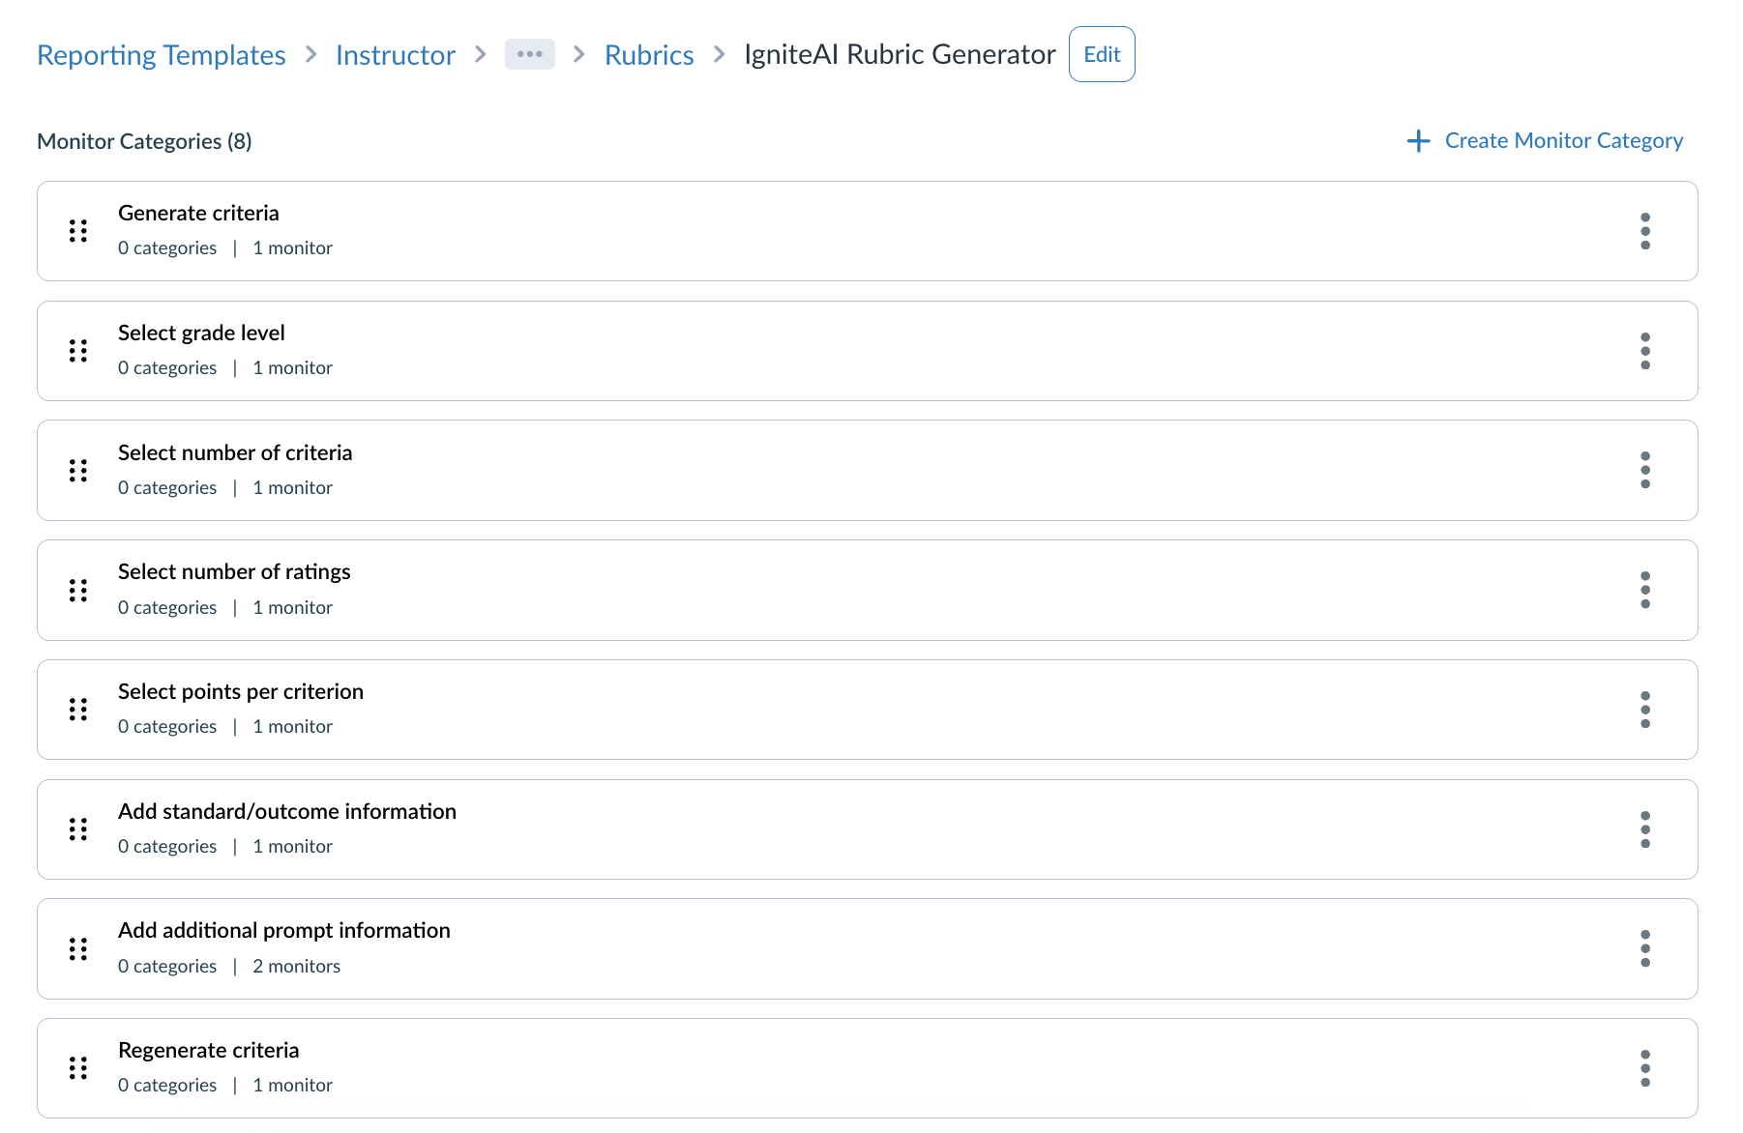The image size is (1743, 1133).
Task: Expand the collapsed breadcrumb ellipsis
Action: [529, 55]
